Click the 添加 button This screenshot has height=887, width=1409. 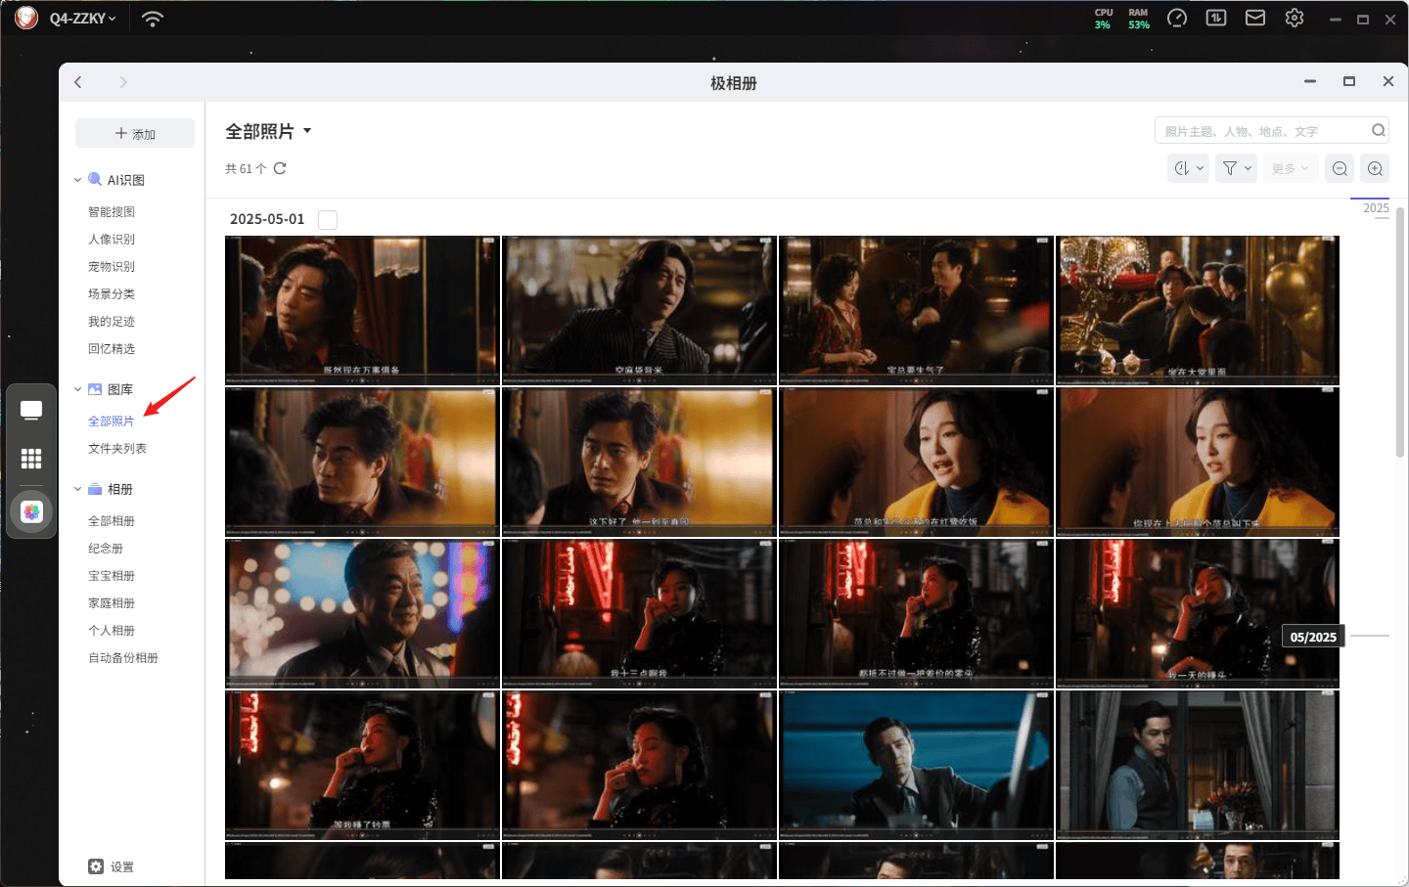click(x=135, y=133)
